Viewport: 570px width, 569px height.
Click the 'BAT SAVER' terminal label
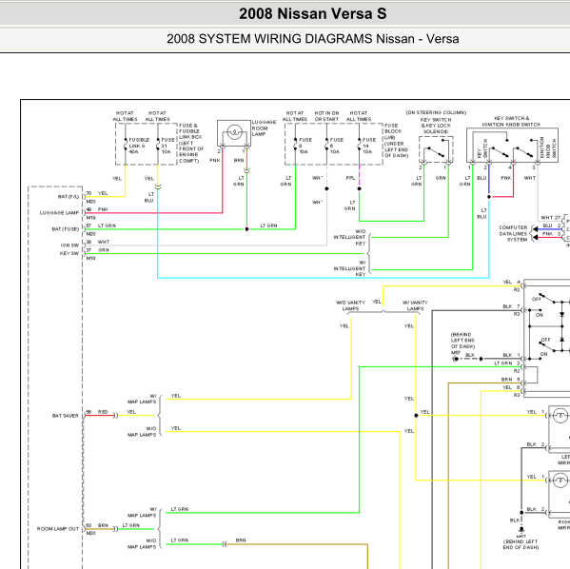(x=65, y=416)
